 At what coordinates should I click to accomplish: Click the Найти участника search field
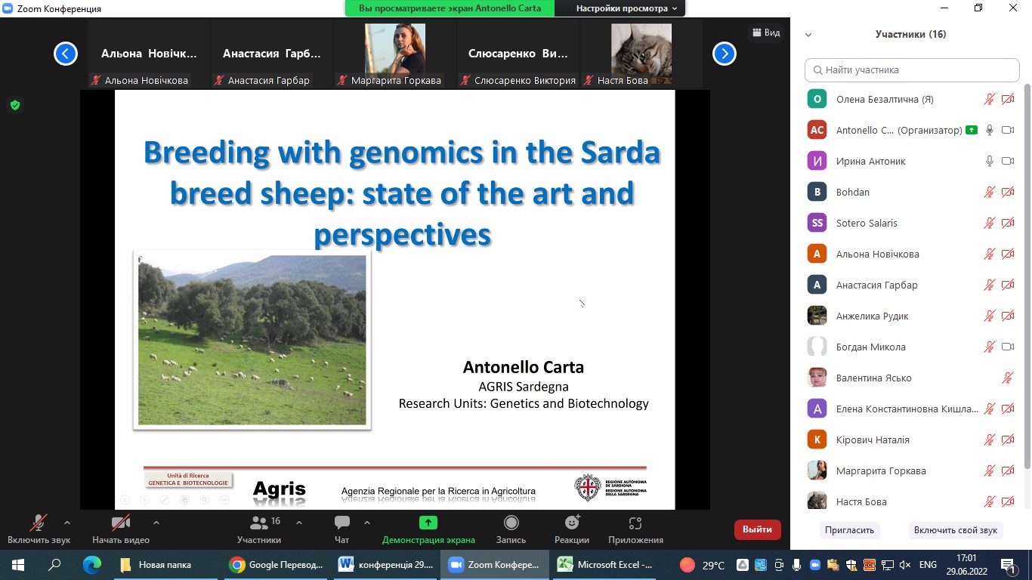pyautogui.click(x=912, y=69)
